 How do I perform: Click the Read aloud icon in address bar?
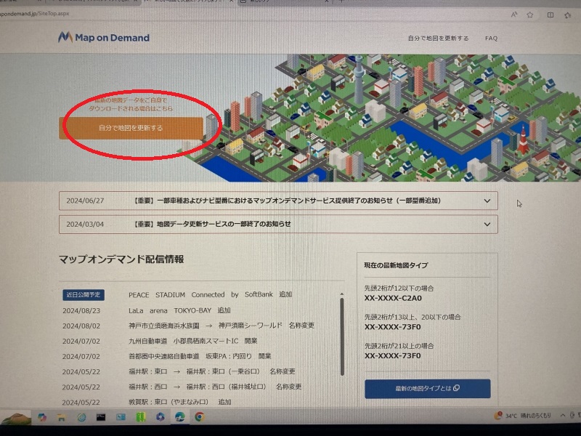[514, 15]
